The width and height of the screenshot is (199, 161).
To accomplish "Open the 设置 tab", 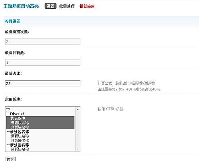I will pos(51,6).
